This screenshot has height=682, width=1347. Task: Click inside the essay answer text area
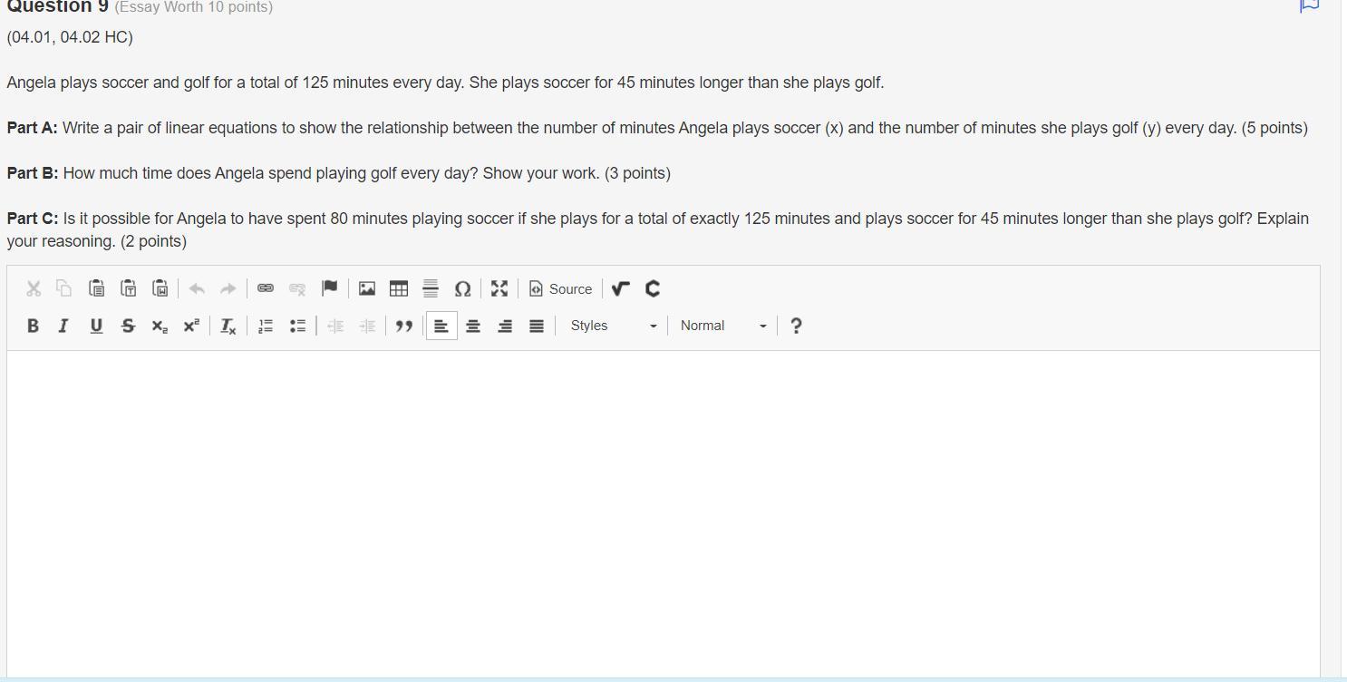pyautogui.click(x=664, y=512)
